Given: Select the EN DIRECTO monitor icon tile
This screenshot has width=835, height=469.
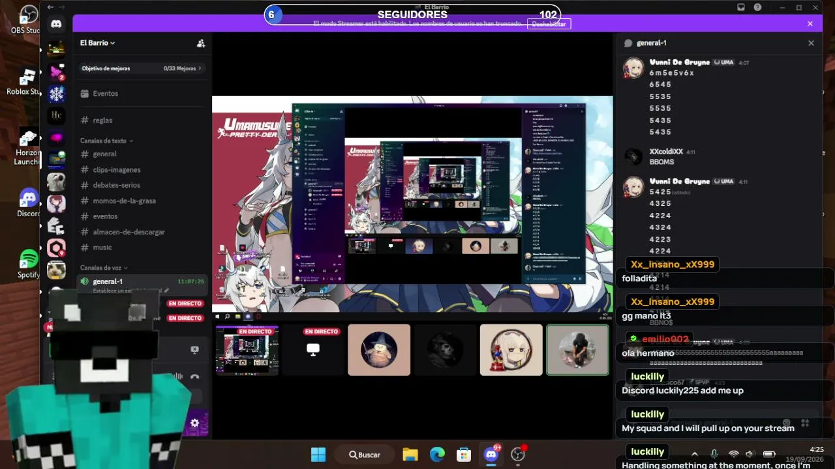Looking at the screenshot, I should (313, 350).
